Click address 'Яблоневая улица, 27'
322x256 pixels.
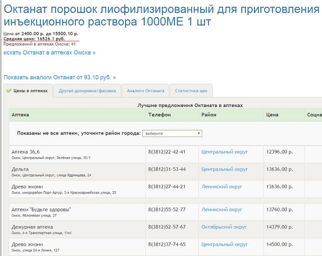(x=39, y=216)
